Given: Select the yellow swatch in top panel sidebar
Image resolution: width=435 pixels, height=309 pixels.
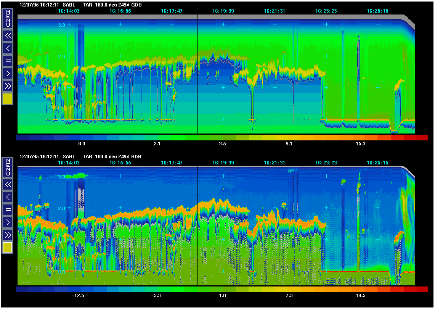Looking at the screenshot, I should point(8,99).
